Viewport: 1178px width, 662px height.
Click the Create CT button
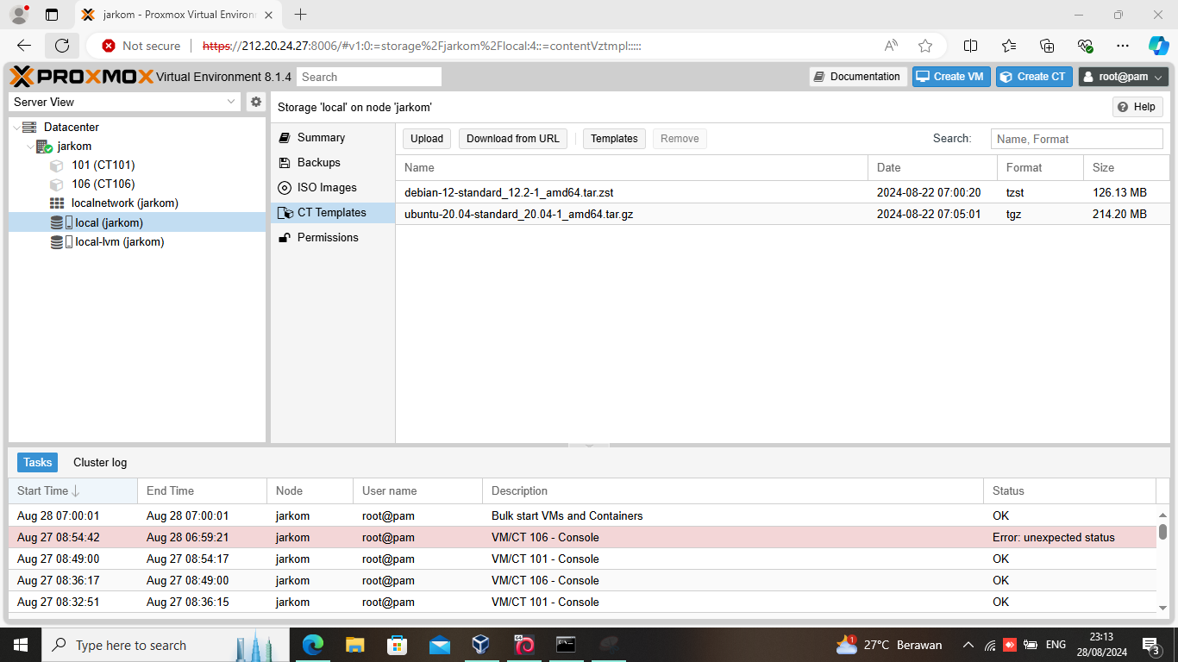[1034, 77]
